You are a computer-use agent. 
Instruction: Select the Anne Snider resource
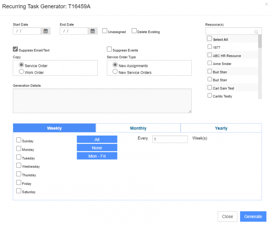[210, 63]
